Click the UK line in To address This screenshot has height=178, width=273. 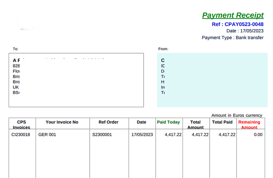click(x=16, y=87)
